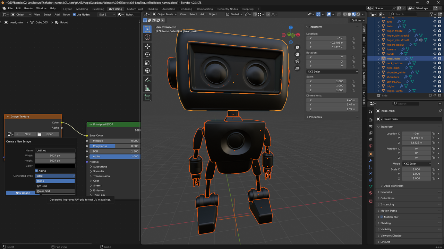This screenshot has height=249, width=444.
Task: Hide head_main object in outliner
Action: tap(435, 58)
